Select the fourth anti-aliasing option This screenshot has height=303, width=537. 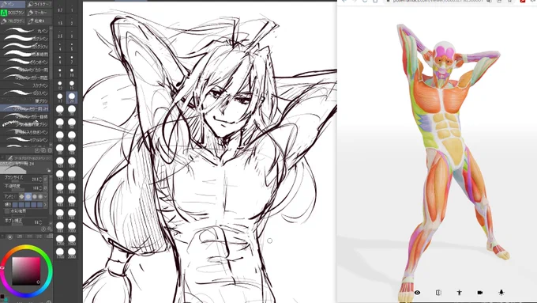40,196
